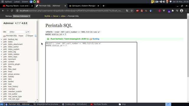Screen dimensions: 189x106
Task: Close the Payung Teduh YouTube tab
Action: point(32,6)
